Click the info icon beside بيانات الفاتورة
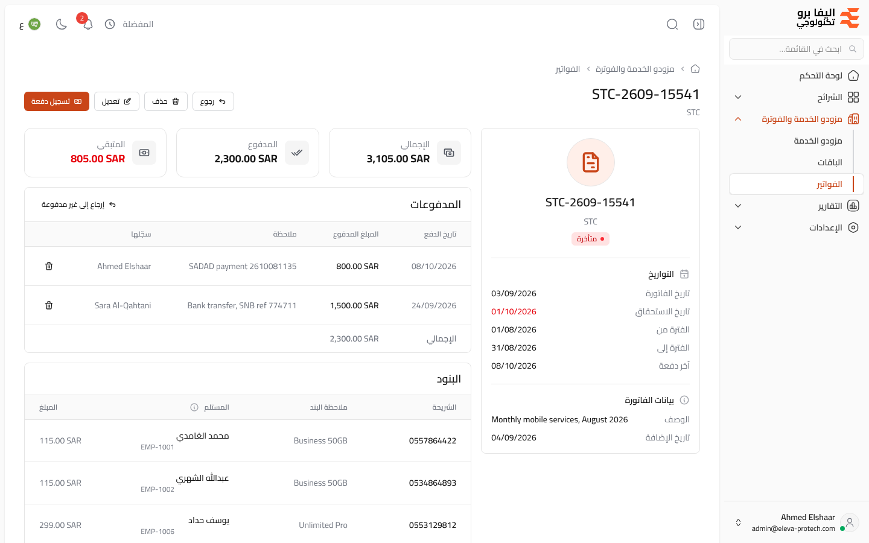Image resolution: width=869 pixels, height=543 pixels. [684, 400]
